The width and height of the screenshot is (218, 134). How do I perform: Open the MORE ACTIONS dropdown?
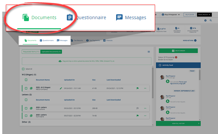(x=190, y=41)
